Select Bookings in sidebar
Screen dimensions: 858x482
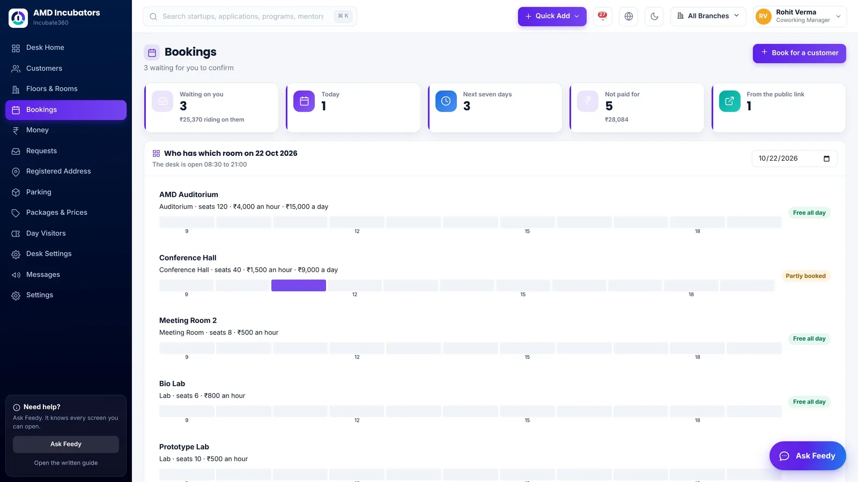click(66, 110)
